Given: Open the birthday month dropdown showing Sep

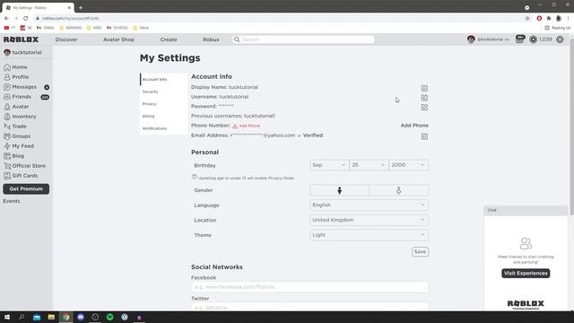Looking at the screenshot, I should (329, 165).
